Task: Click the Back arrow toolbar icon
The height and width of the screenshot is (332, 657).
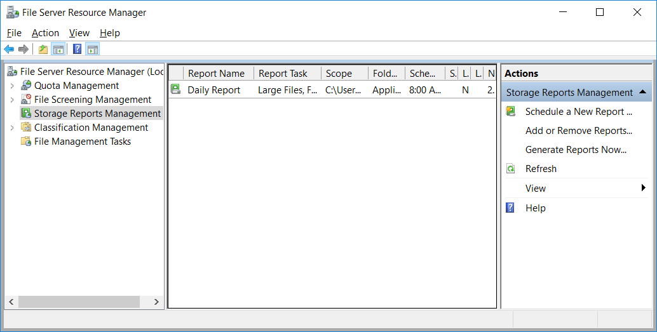Action: tap(9, 50)
